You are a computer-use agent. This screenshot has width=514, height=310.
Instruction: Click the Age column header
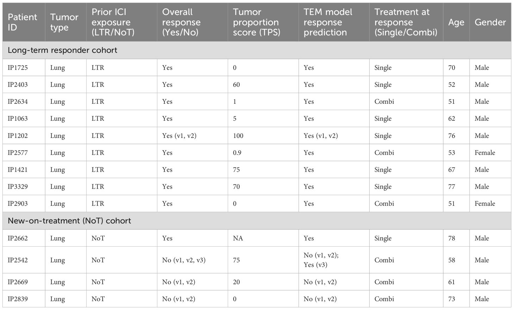point(456,23)
